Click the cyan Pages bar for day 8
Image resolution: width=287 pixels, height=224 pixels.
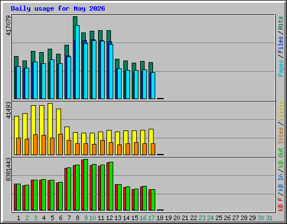(77, 62)
